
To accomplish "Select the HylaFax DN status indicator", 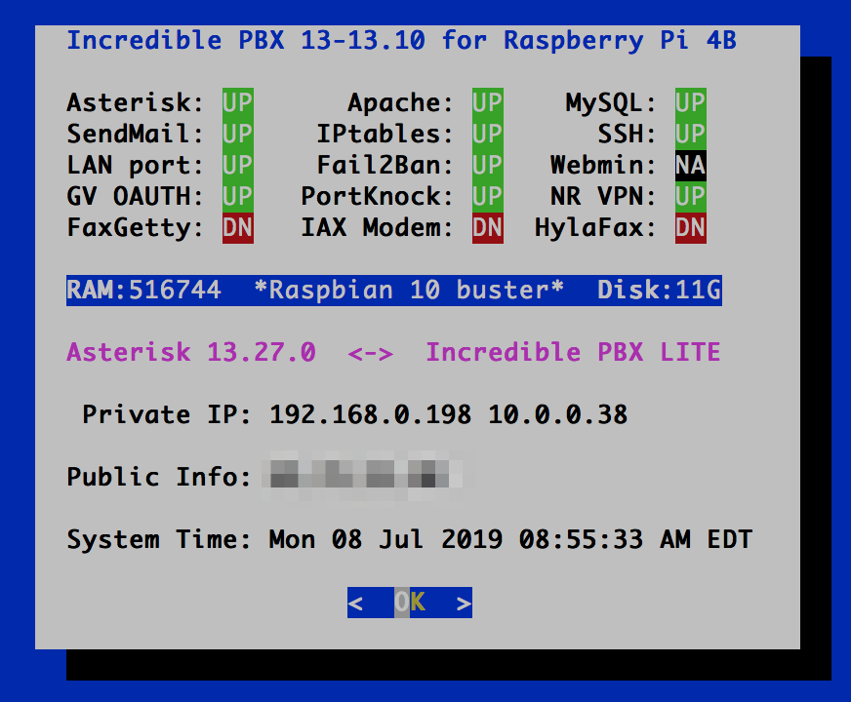I will (690, 228).
